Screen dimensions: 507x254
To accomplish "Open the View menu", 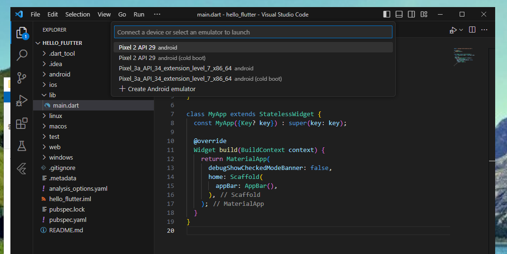I will 104,15.
